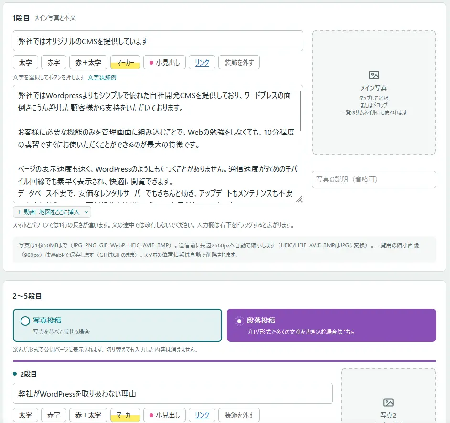Apply 赤+太字 in the 1段目 toolbar

[88, 62]
